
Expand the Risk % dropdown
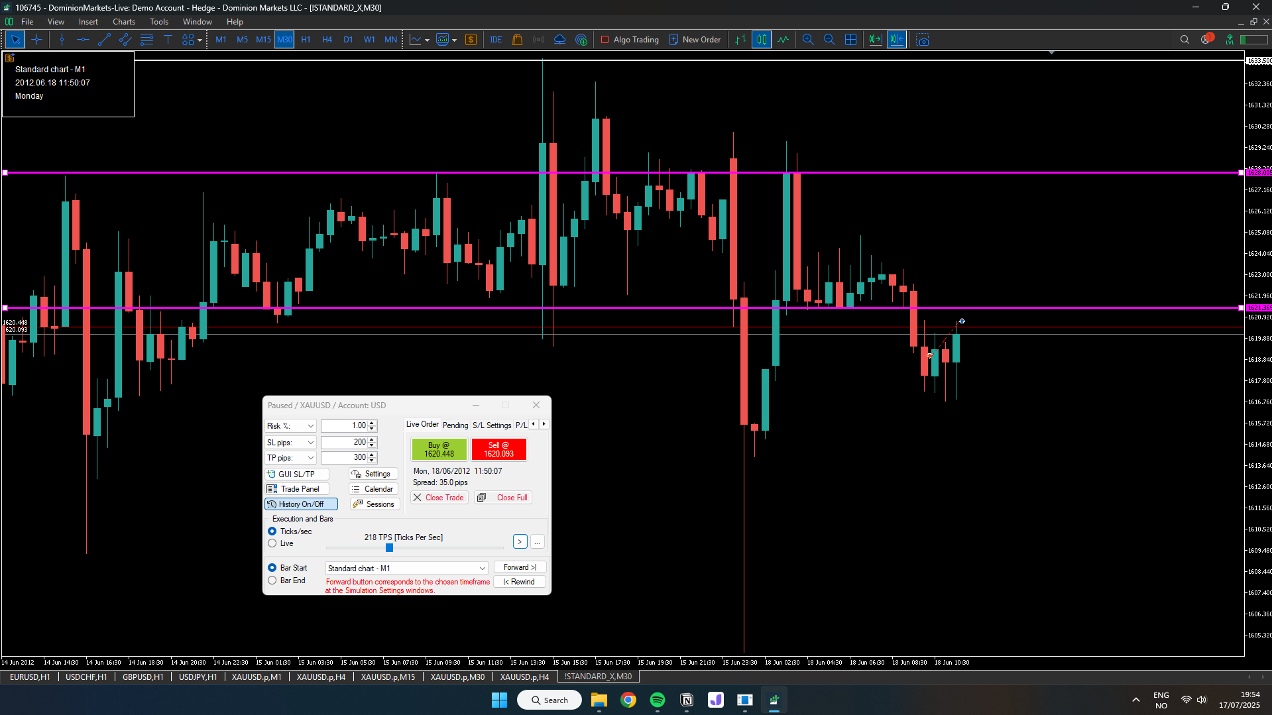(310, 426)
